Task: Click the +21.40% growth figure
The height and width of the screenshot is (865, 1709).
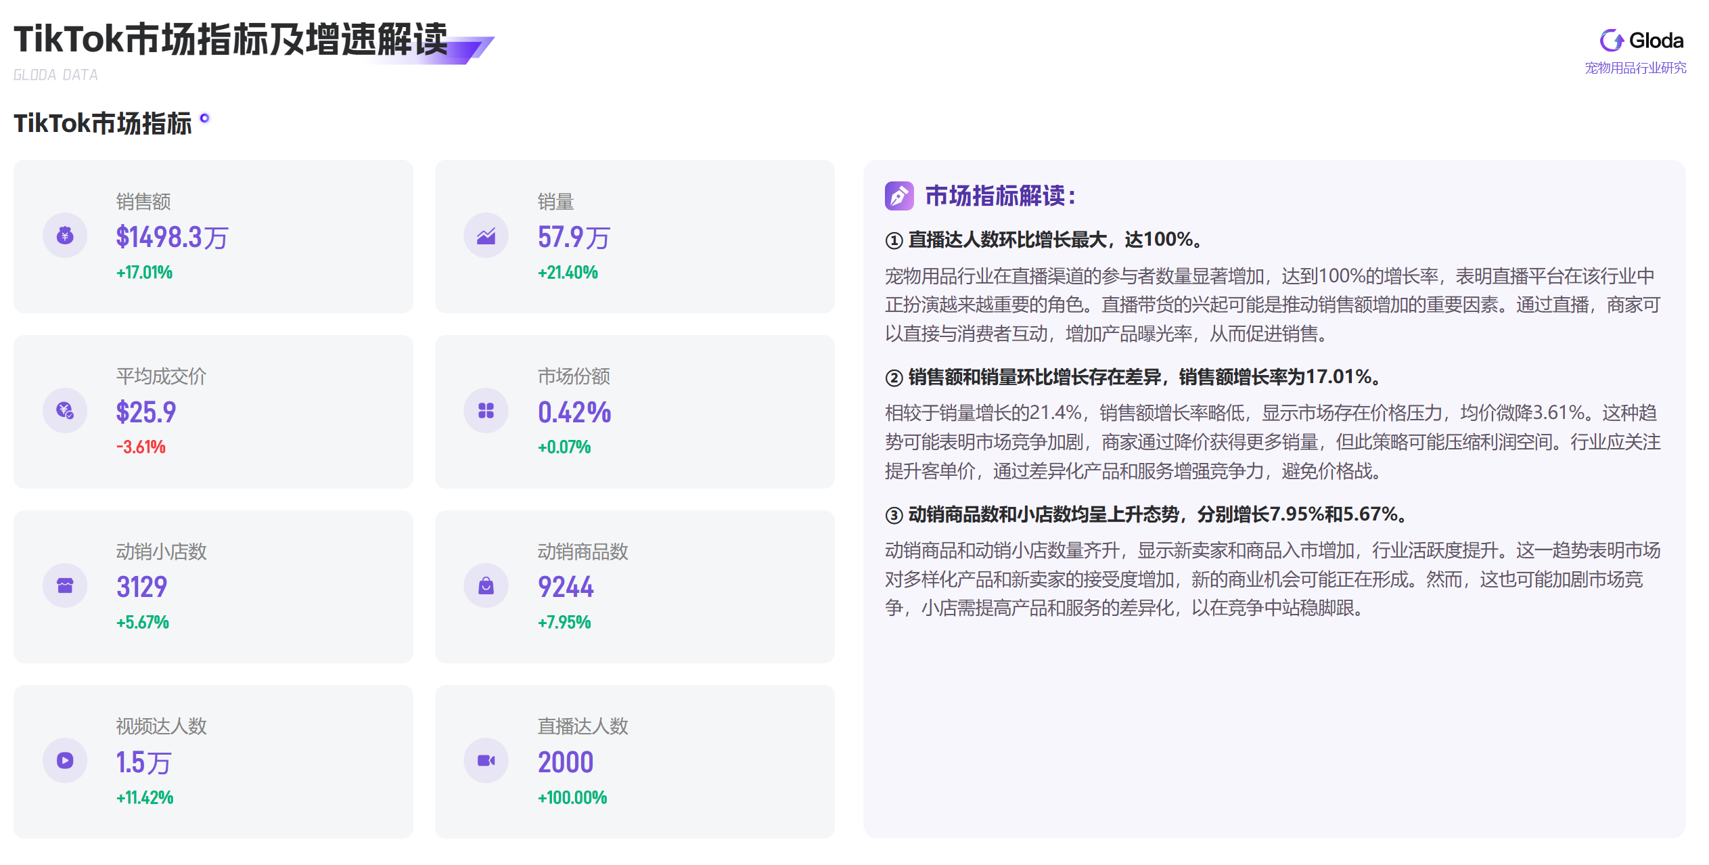Action: click(568, 272)
